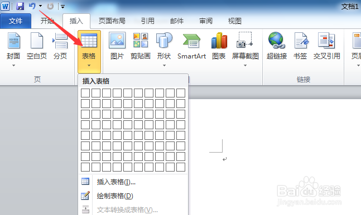Click the last cell in grid's top row

point(181,93)
